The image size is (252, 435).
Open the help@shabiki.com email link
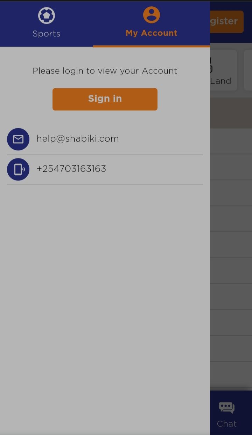(78, 139)
